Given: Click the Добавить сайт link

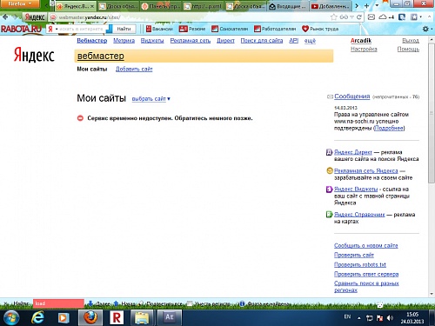Looking at the screenshot, I should [134, 69].
